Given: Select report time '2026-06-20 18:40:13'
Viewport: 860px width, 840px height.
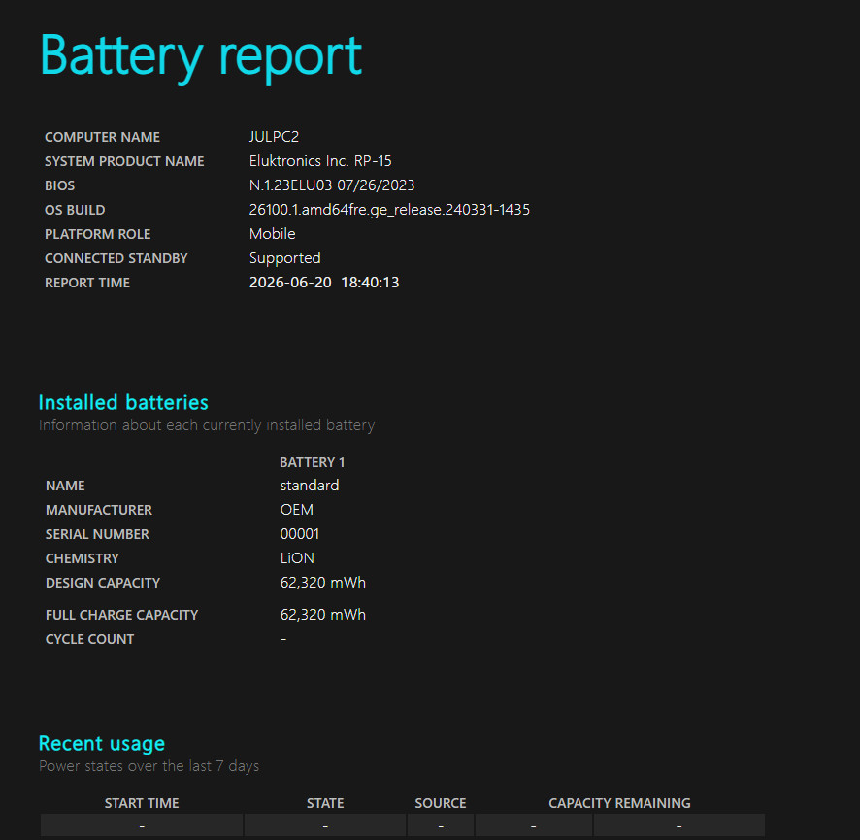Looking at the screenshot, I should [x=324, y=283].
